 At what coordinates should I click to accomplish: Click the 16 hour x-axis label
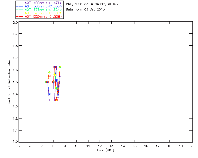click(146, 146)
